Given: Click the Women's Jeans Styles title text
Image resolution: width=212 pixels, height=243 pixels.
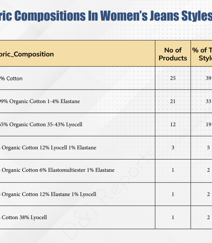Looking at the screenshot, I should click(156, 16).
